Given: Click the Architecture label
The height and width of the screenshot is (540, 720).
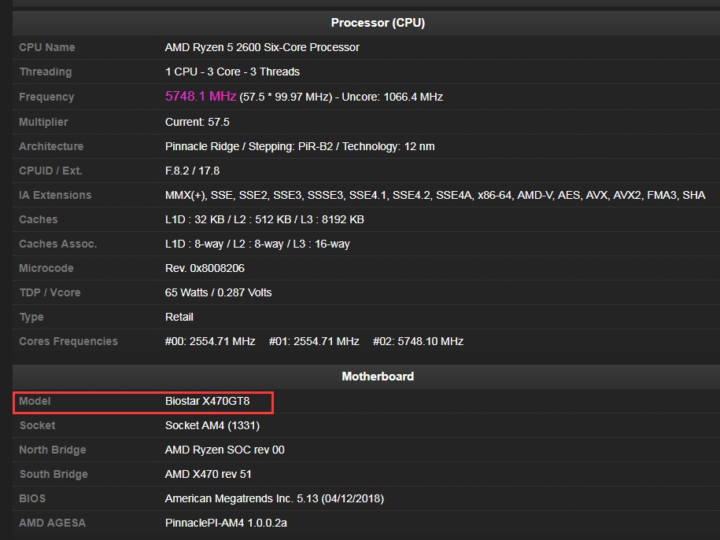Looking at the screenshot, I should 51,146.
